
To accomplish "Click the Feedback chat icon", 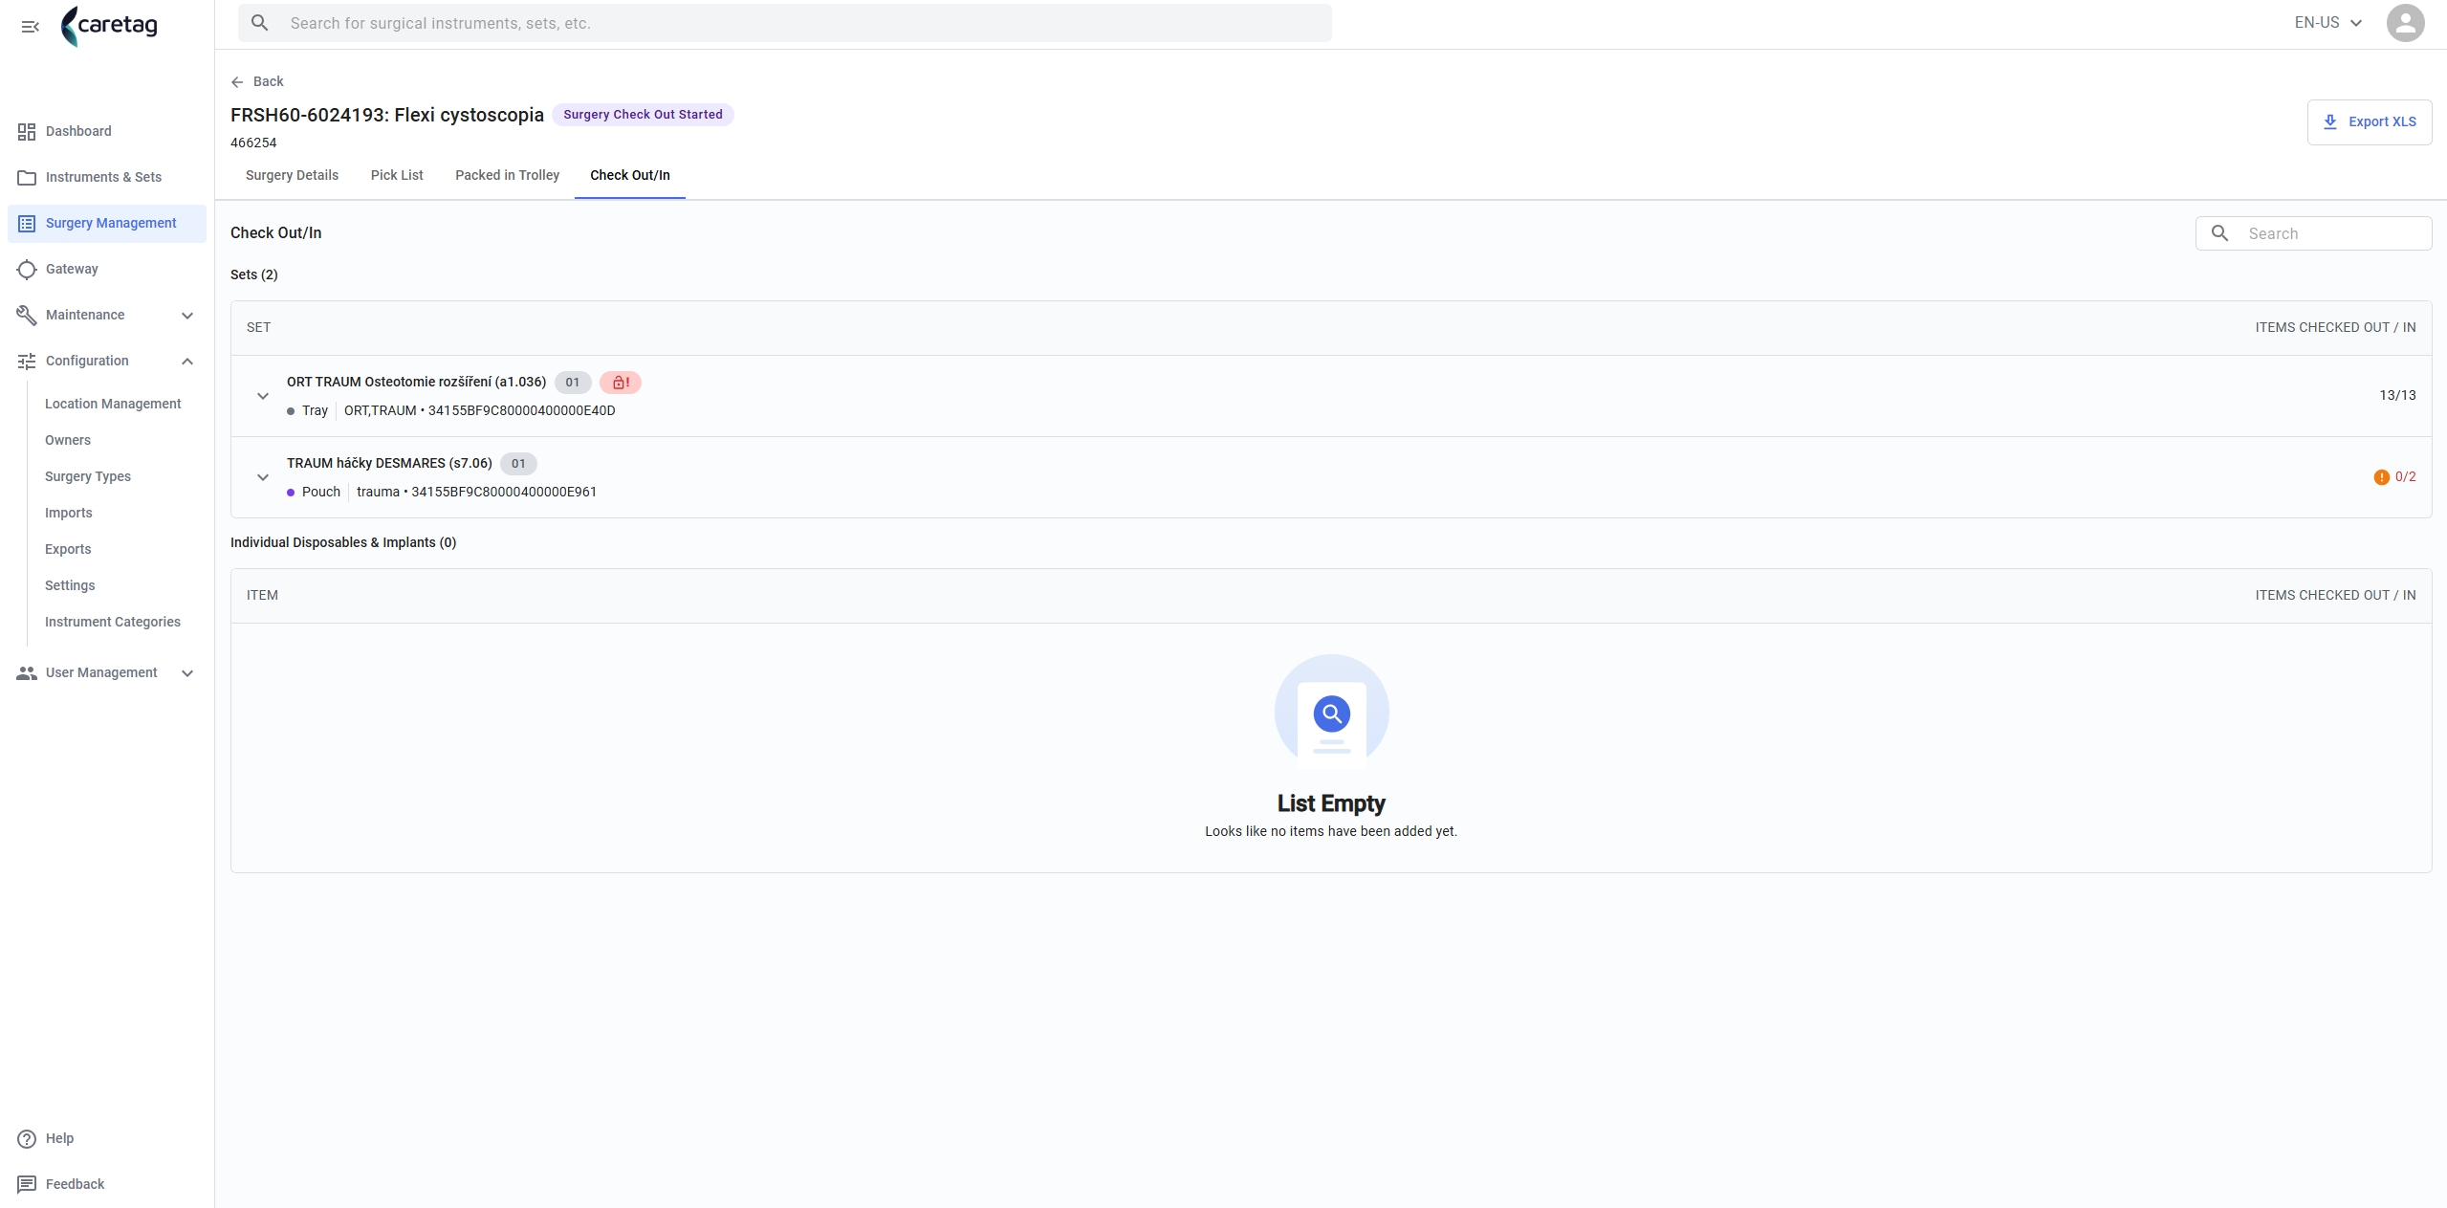I will pyautogui.click(x=27, y=1185).
